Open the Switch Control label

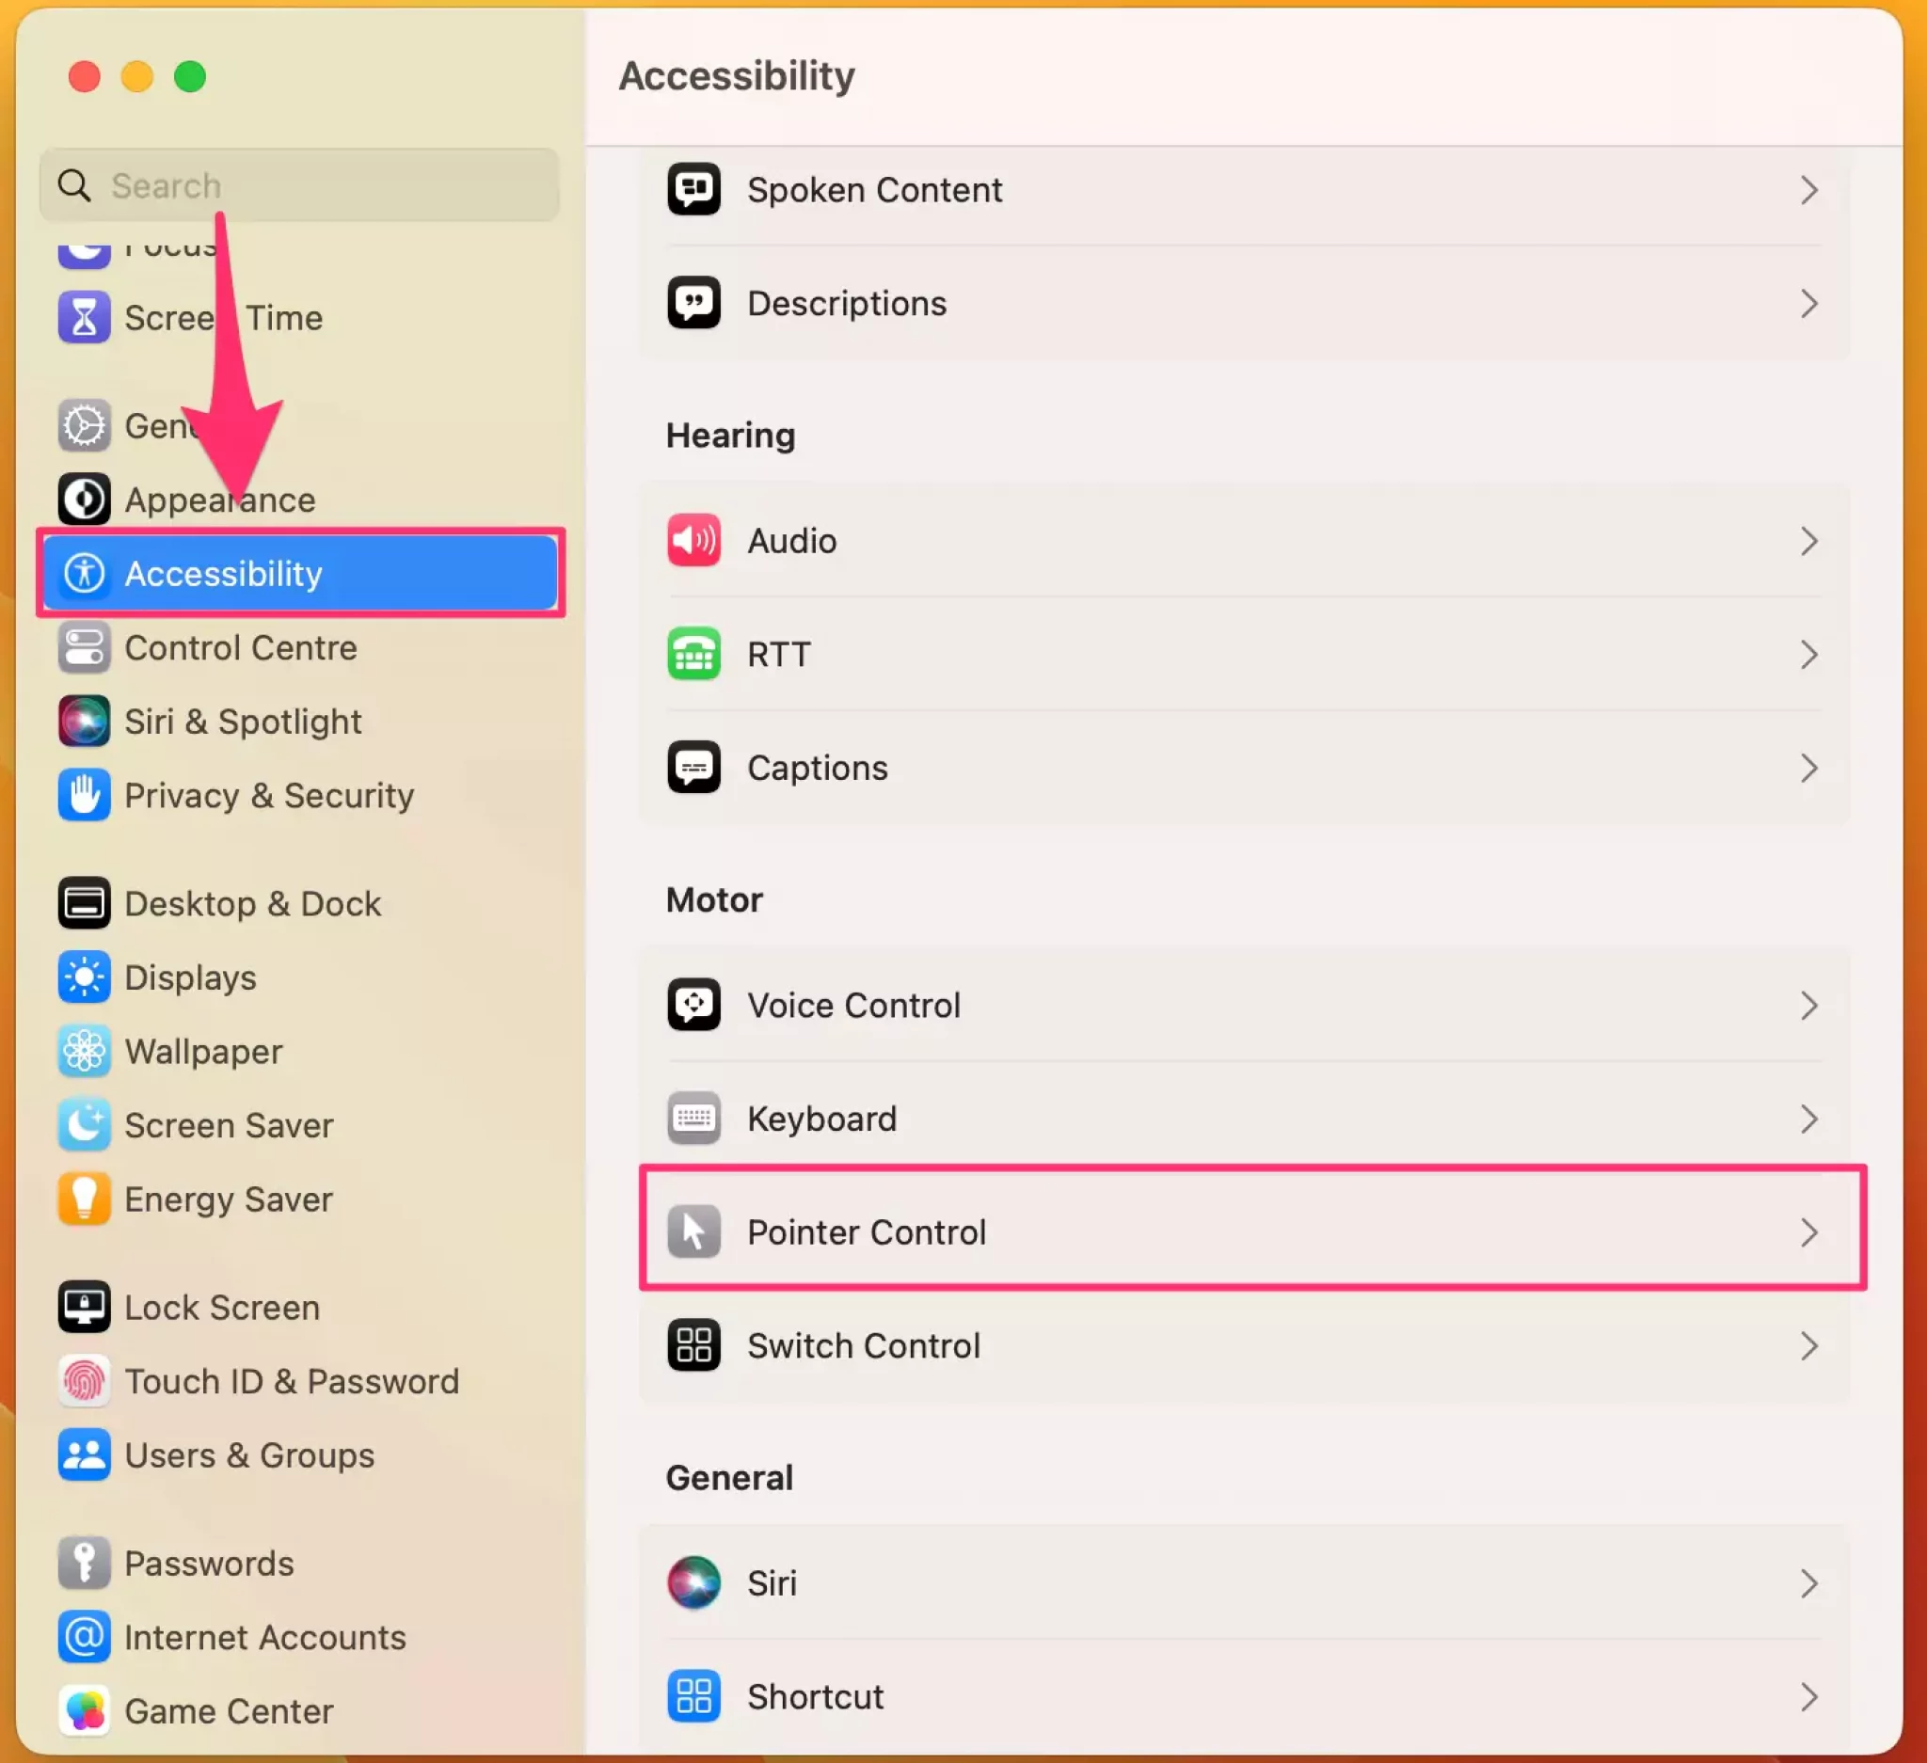864,1345
